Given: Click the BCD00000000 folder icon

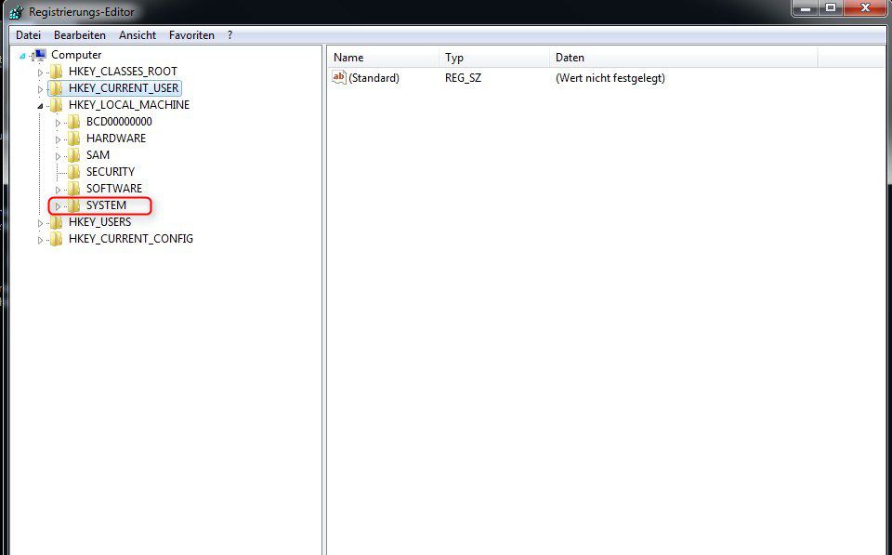Looking at the screenshot, I should point(74,121).
